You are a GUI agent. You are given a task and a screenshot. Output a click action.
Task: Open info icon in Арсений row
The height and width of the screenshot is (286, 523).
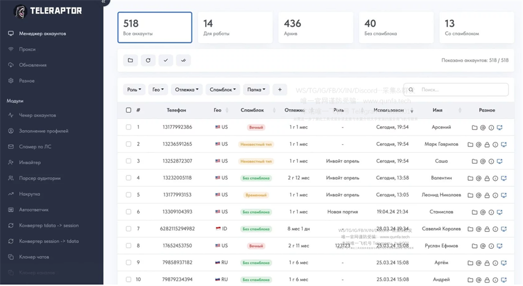pyautogui.click(x=491, y=127)
